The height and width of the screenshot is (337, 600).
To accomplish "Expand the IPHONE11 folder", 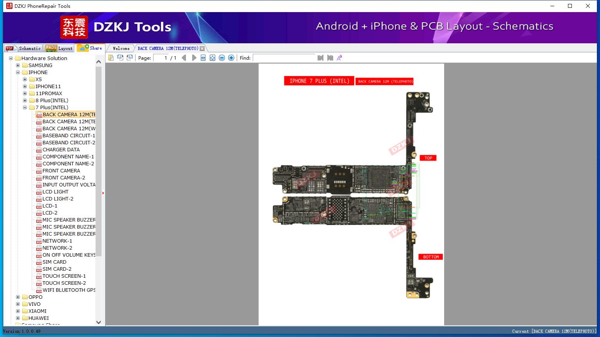I will pos(25,86).
